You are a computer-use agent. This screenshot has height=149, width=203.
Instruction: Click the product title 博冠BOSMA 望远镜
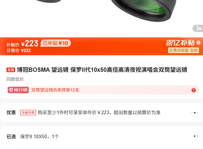click(x=102, y=70)
